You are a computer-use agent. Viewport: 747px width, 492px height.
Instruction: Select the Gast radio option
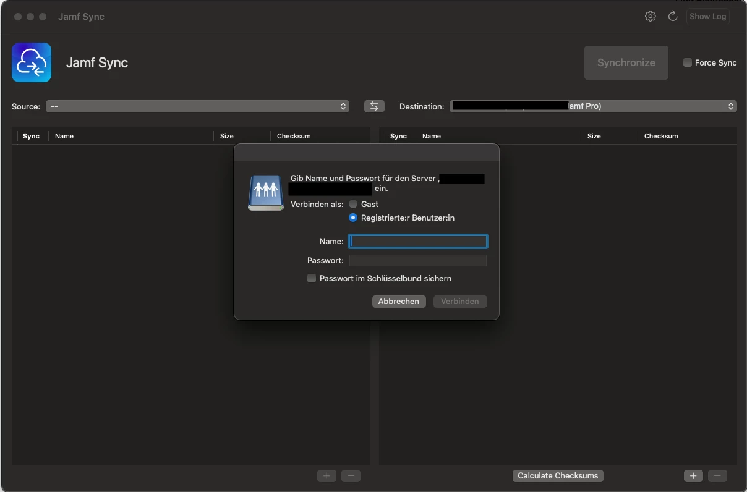[353, 204]
